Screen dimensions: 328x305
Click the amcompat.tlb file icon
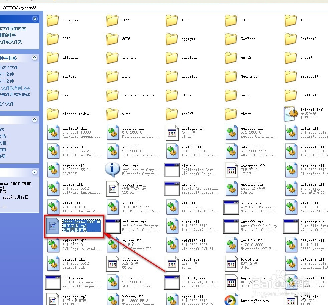pyautogui.click(x=231, y=170)
